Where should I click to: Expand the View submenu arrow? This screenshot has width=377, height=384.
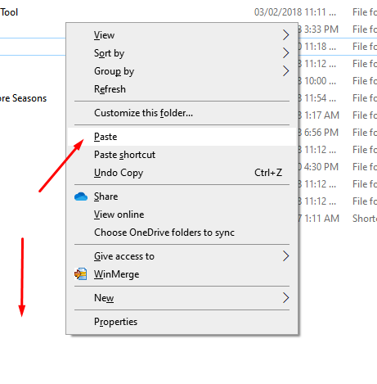tap(285, 35)
